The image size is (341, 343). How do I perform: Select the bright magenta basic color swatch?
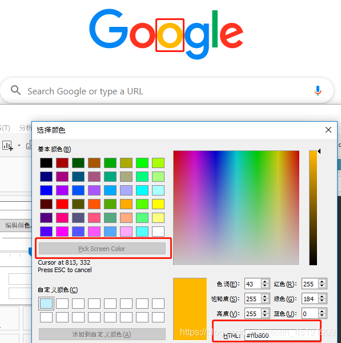point(62,232)
